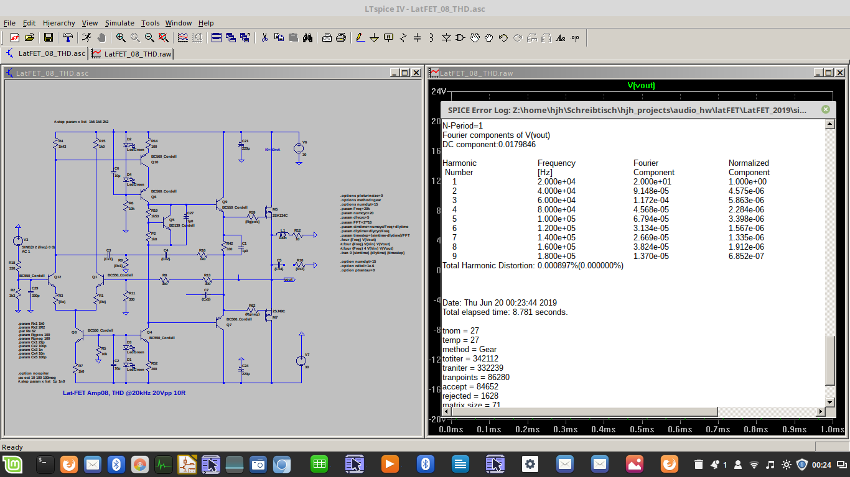Click the scissors Cut tool

point(264,38)
